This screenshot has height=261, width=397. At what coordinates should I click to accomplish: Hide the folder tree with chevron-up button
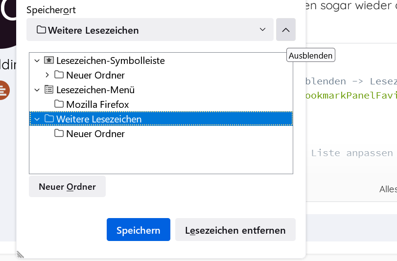click(x=286, y=30)
